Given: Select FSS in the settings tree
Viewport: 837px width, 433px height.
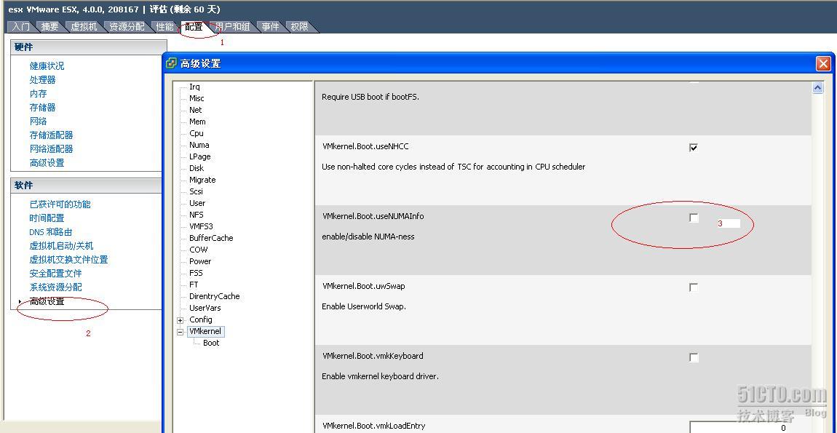Looking at the screenshot, I should click(x=195, y=273).
